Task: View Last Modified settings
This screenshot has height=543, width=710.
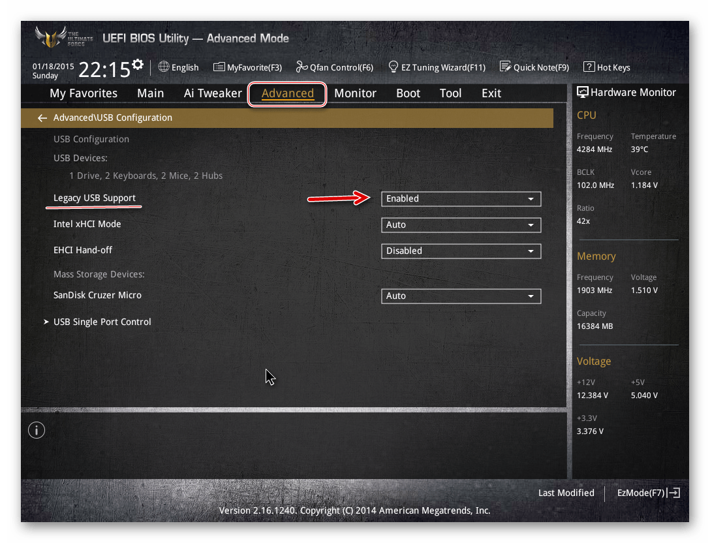Action: coord(566,493)
